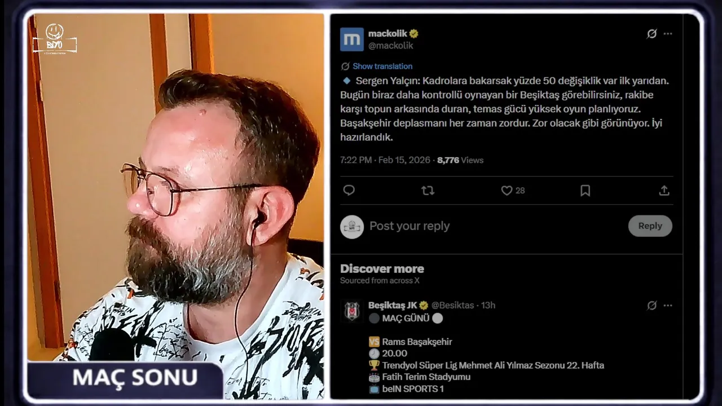Open the @mackolik handle link
Screen dimensions: 722x406
coord(391,46)
